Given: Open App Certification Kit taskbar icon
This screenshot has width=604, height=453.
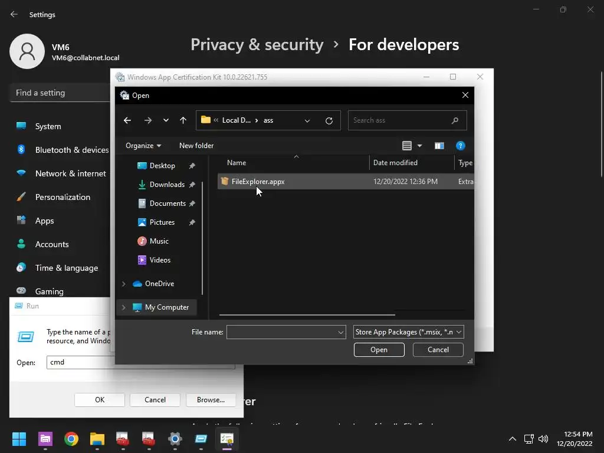Looking at the screenshot, I should pyautogui.click(x=227, y=439).
